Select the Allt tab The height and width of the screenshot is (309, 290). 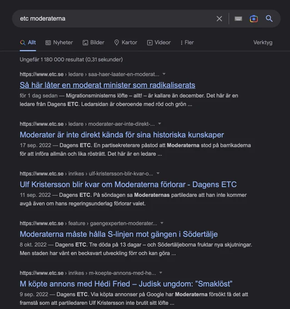coord(28,43)
